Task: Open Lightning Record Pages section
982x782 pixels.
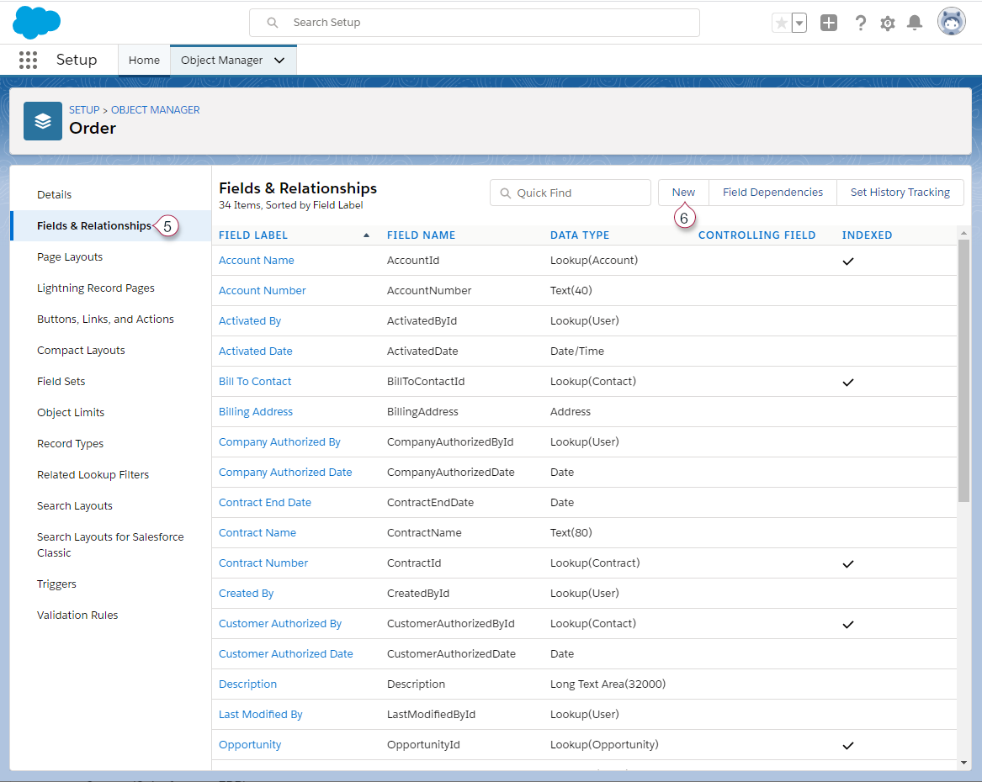Action: [95, 288]
